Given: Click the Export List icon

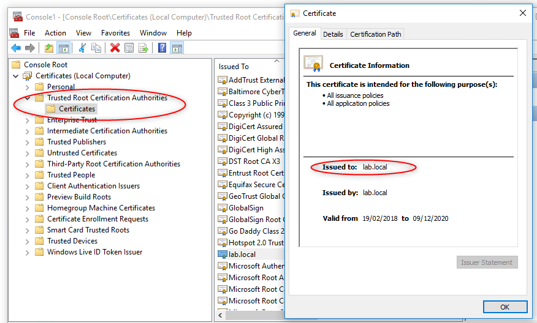Looking at the screenshot, I should pos(143,48).
